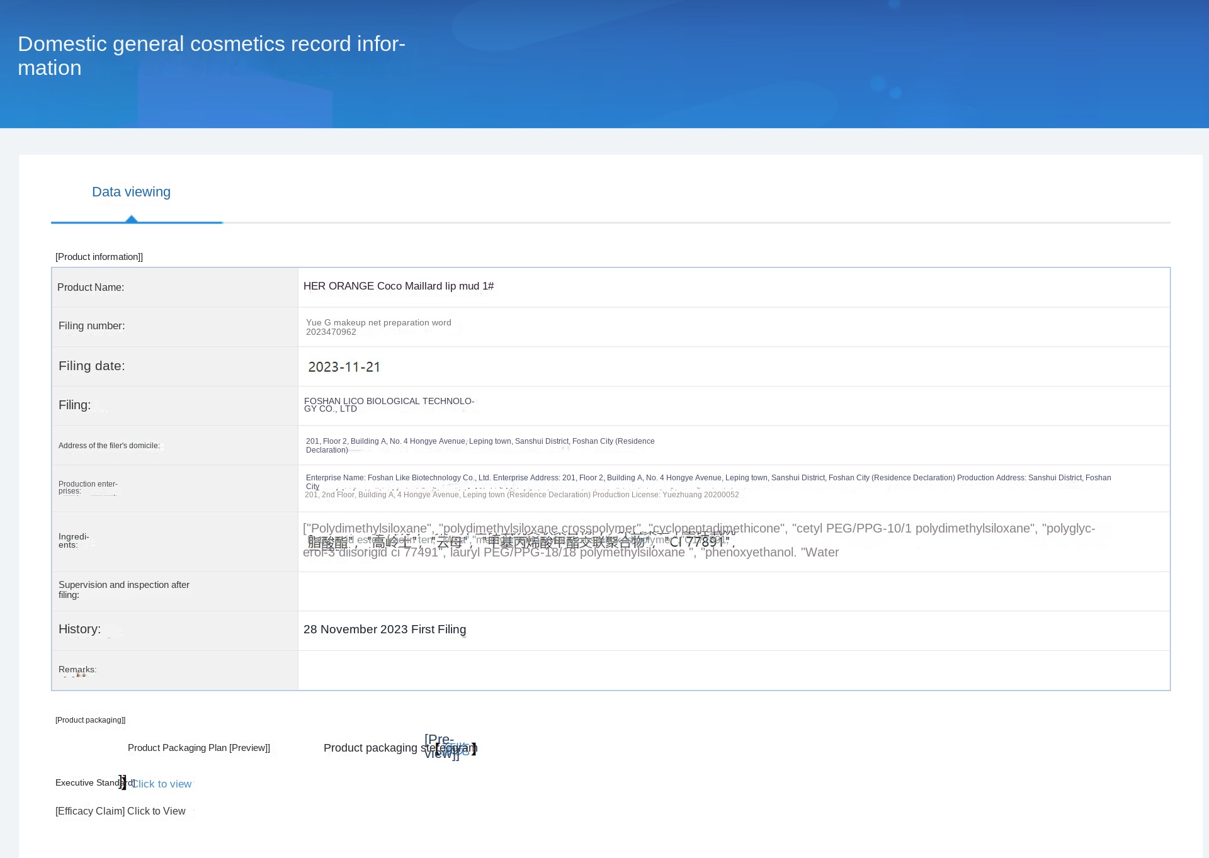Click the empty Supervision and inspection value cell
The height and width of the screenshot is (858, 1209).
(733, 590)
